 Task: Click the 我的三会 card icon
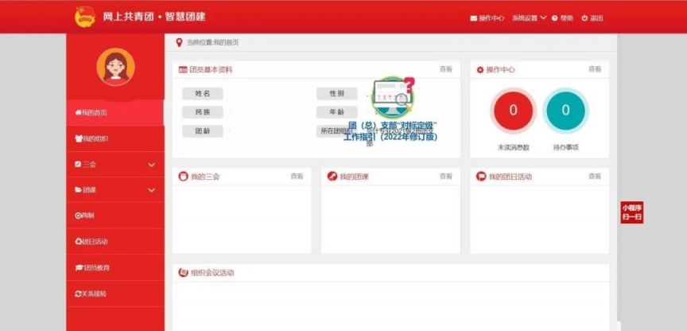click(x=183, y=176)
